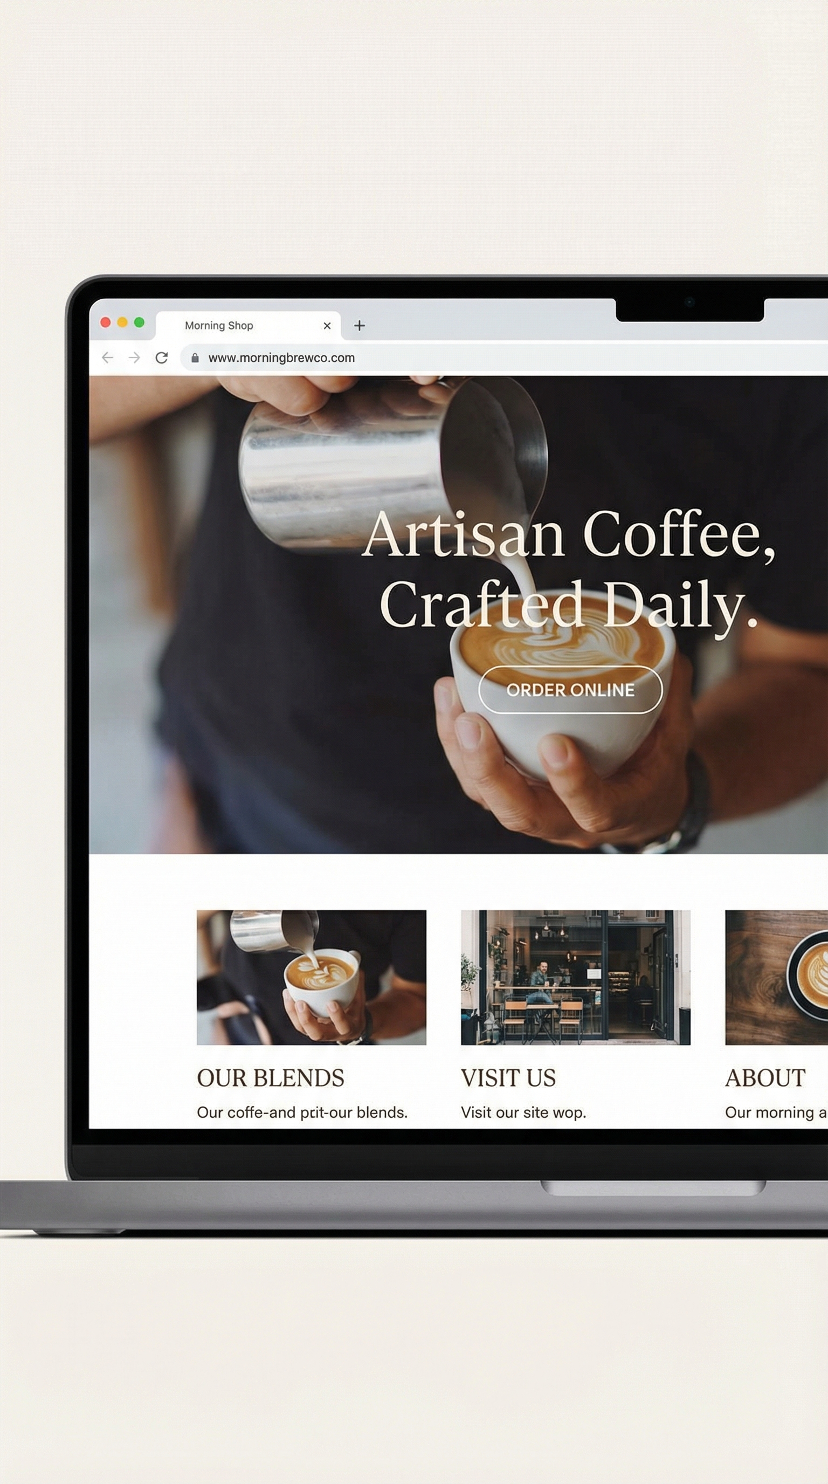Click the latte pouring thumbnail above Our Blends
Image resolution: width=828 pixels, height=1484 pixels.
(x=312, y=978)
